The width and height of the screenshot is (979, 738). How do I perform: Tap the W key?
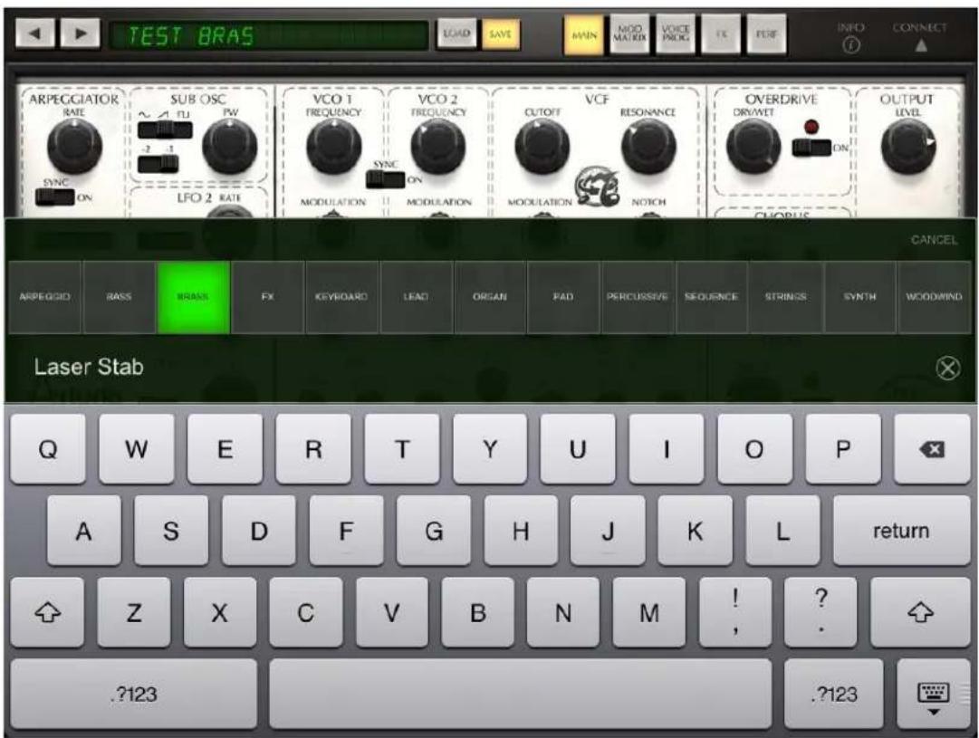pos(136,449)
